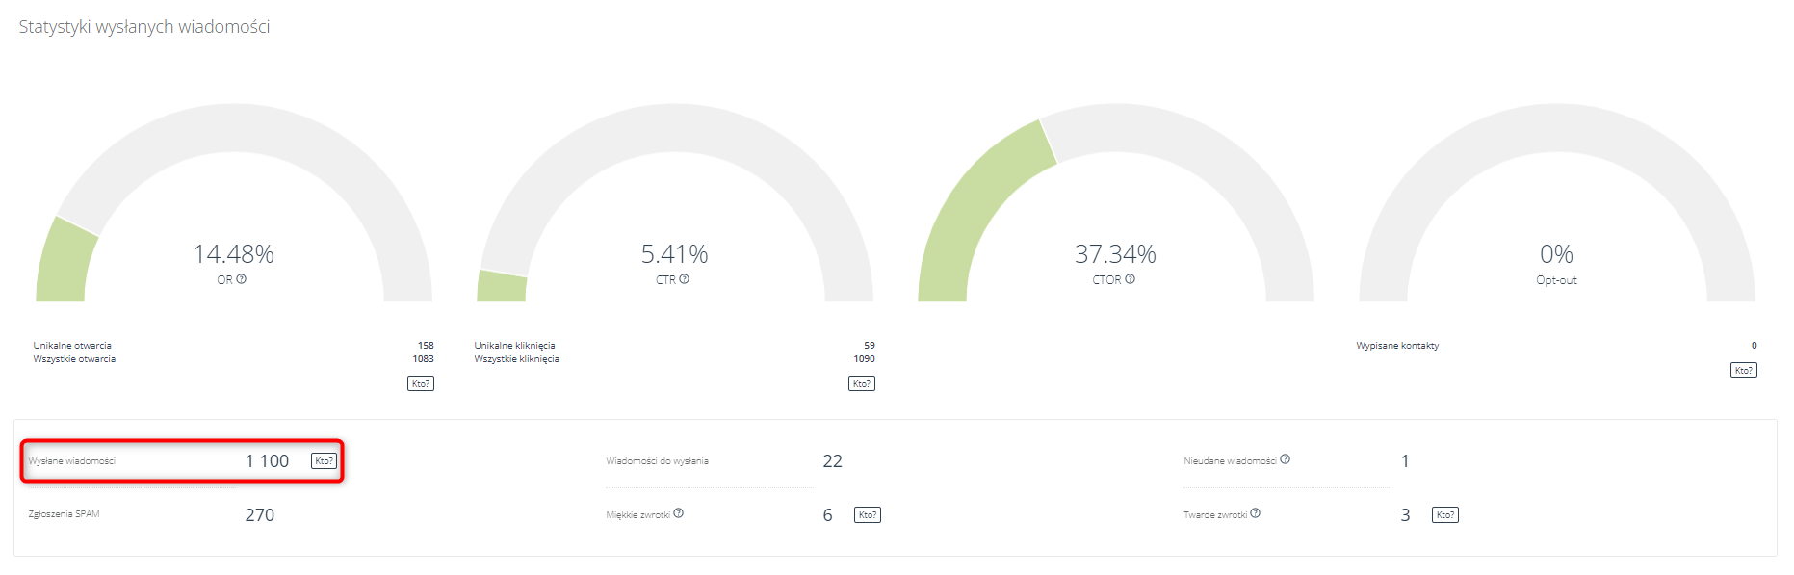Click the info icon beside Twarde zwrotki

tap(1255, 513)
